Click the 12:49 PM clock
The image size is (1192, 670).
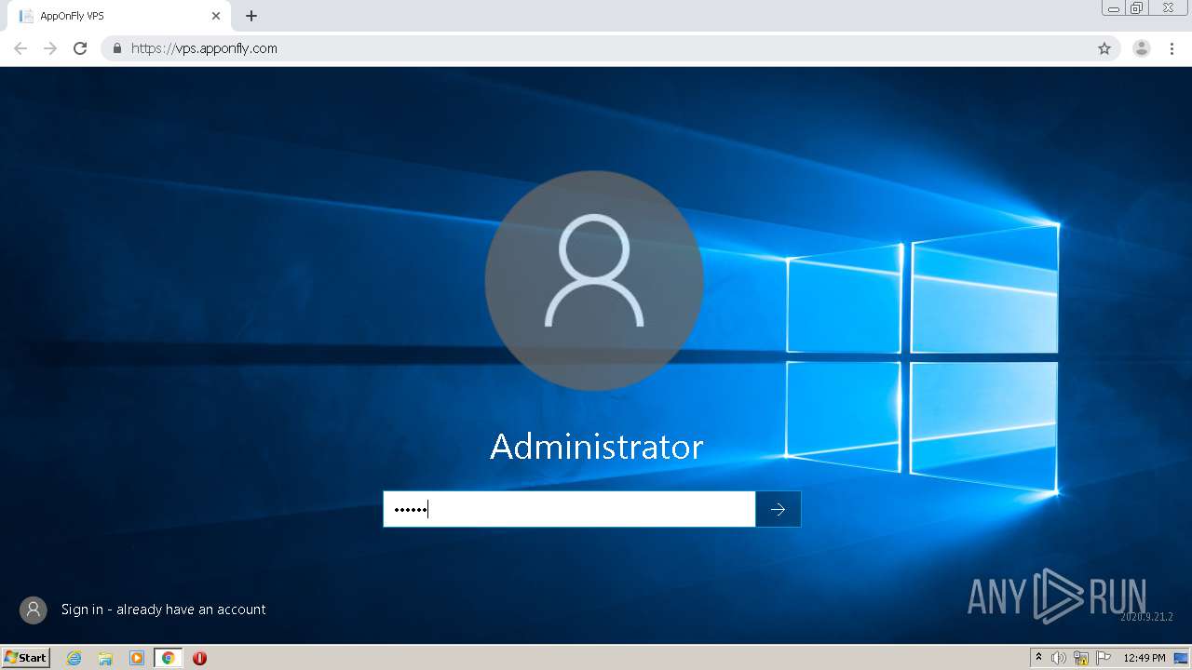1145,658
